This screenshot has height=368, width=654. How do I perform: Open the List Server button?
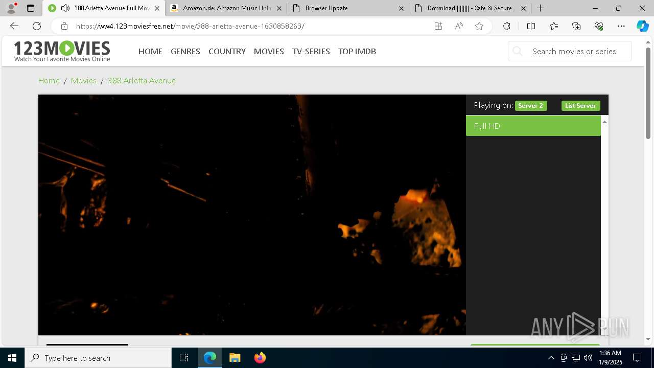click(580, 106)
